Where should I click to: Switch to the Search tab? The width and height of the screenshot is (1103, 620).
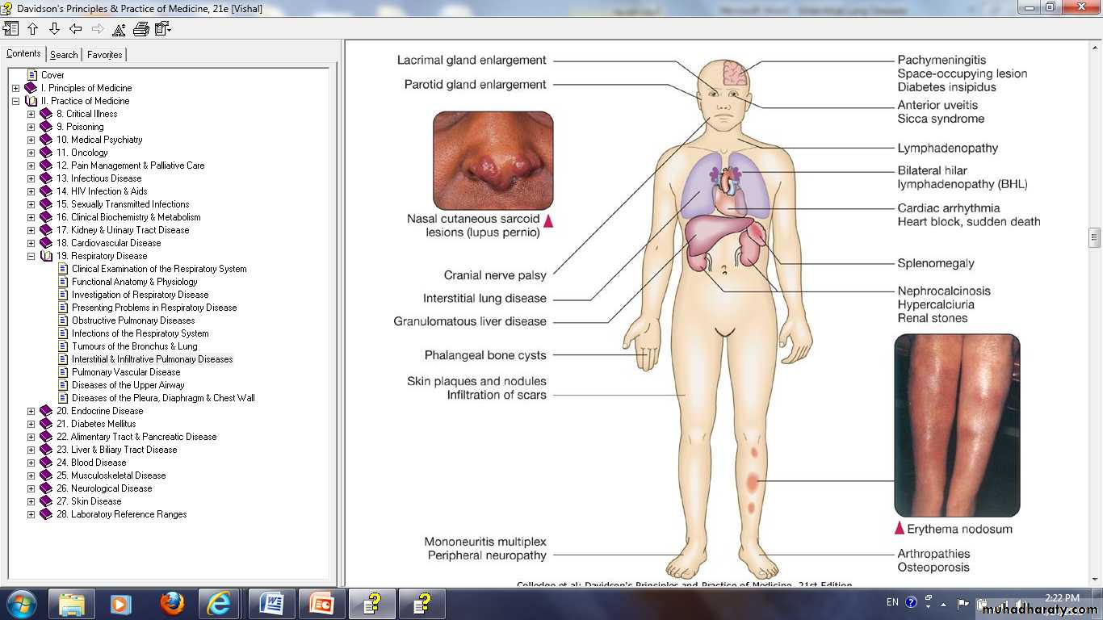pos(64,55)
